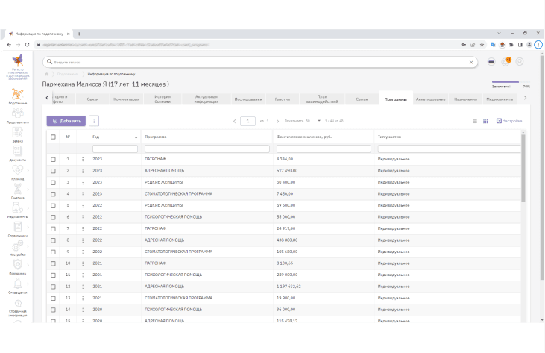
Task: Open the Клиника heart icon in sidebar
Action: (17, 169)
